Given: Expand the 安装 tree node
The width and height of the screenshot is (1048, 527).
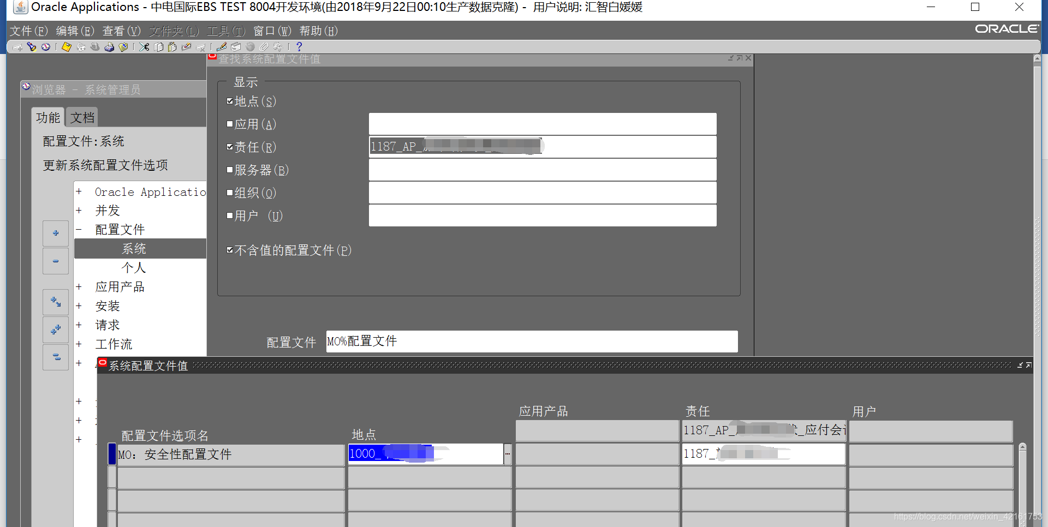Looking at the screenshot, I should (x=79, y=306).
